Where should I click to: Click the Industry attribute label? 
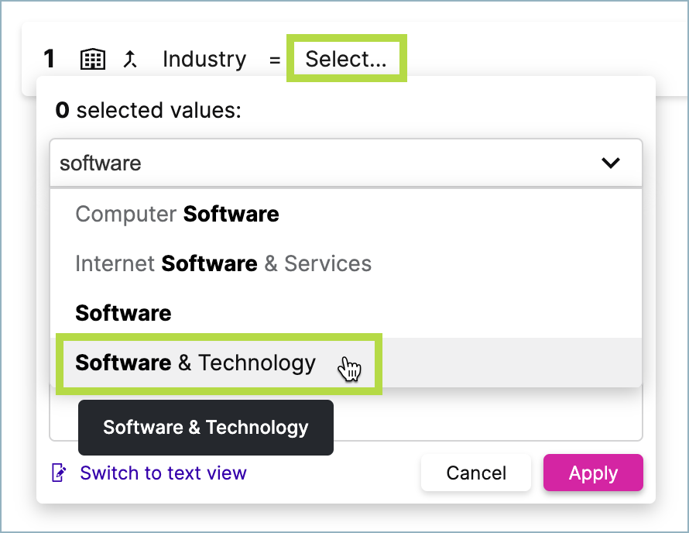pos(204,58)
